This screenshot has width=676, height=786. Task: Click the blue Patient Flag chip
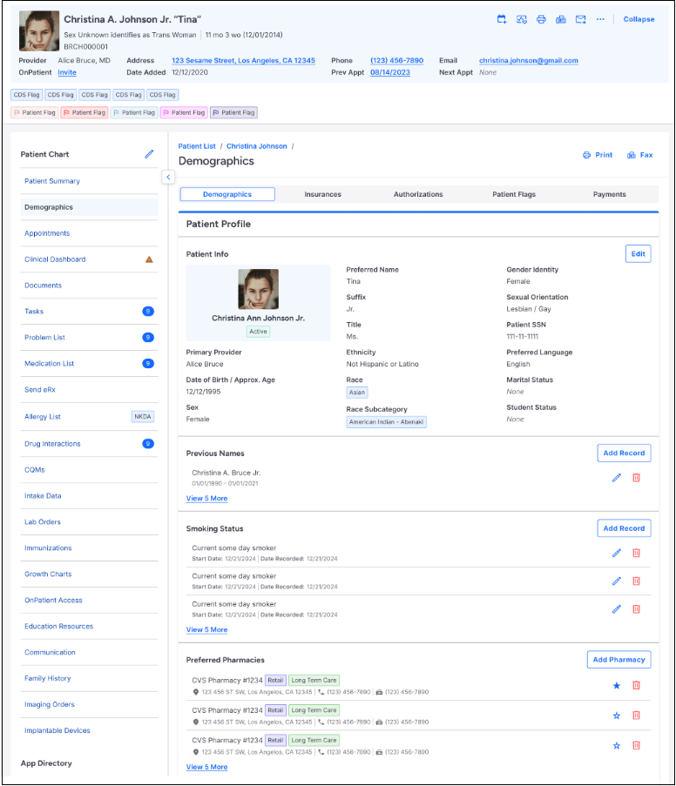click(x=134, y=113)
